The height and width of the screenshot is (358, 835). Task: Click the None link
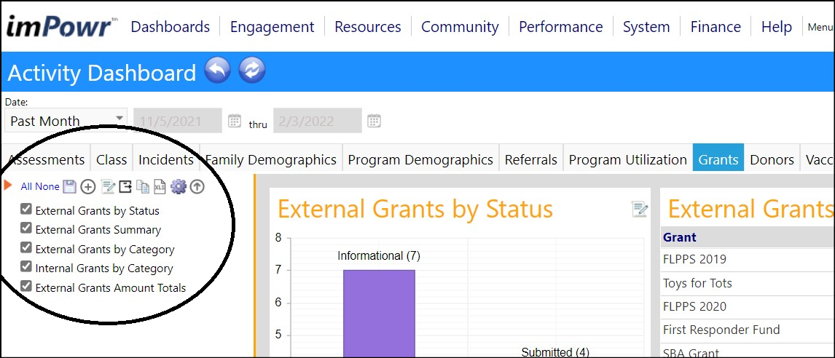coord(47,187)
